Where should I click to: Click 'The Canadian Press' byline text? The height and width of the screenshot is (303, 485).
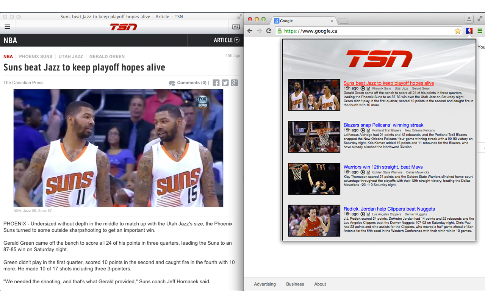click(23, 83)
